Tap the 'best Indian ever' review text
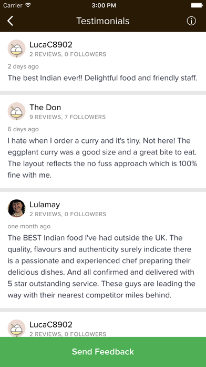Screen dimensions: 206x367 click(102, 78)
